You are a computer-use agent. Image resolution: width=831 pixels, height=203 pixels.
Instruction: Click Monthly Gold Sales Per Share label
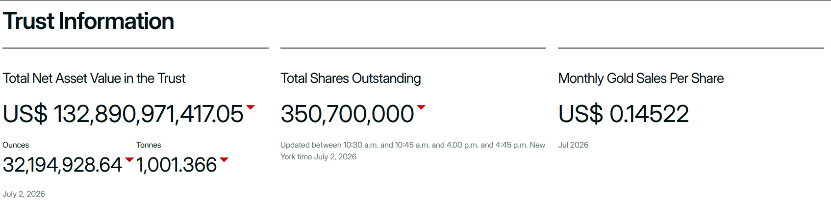(x=641, y=78)
